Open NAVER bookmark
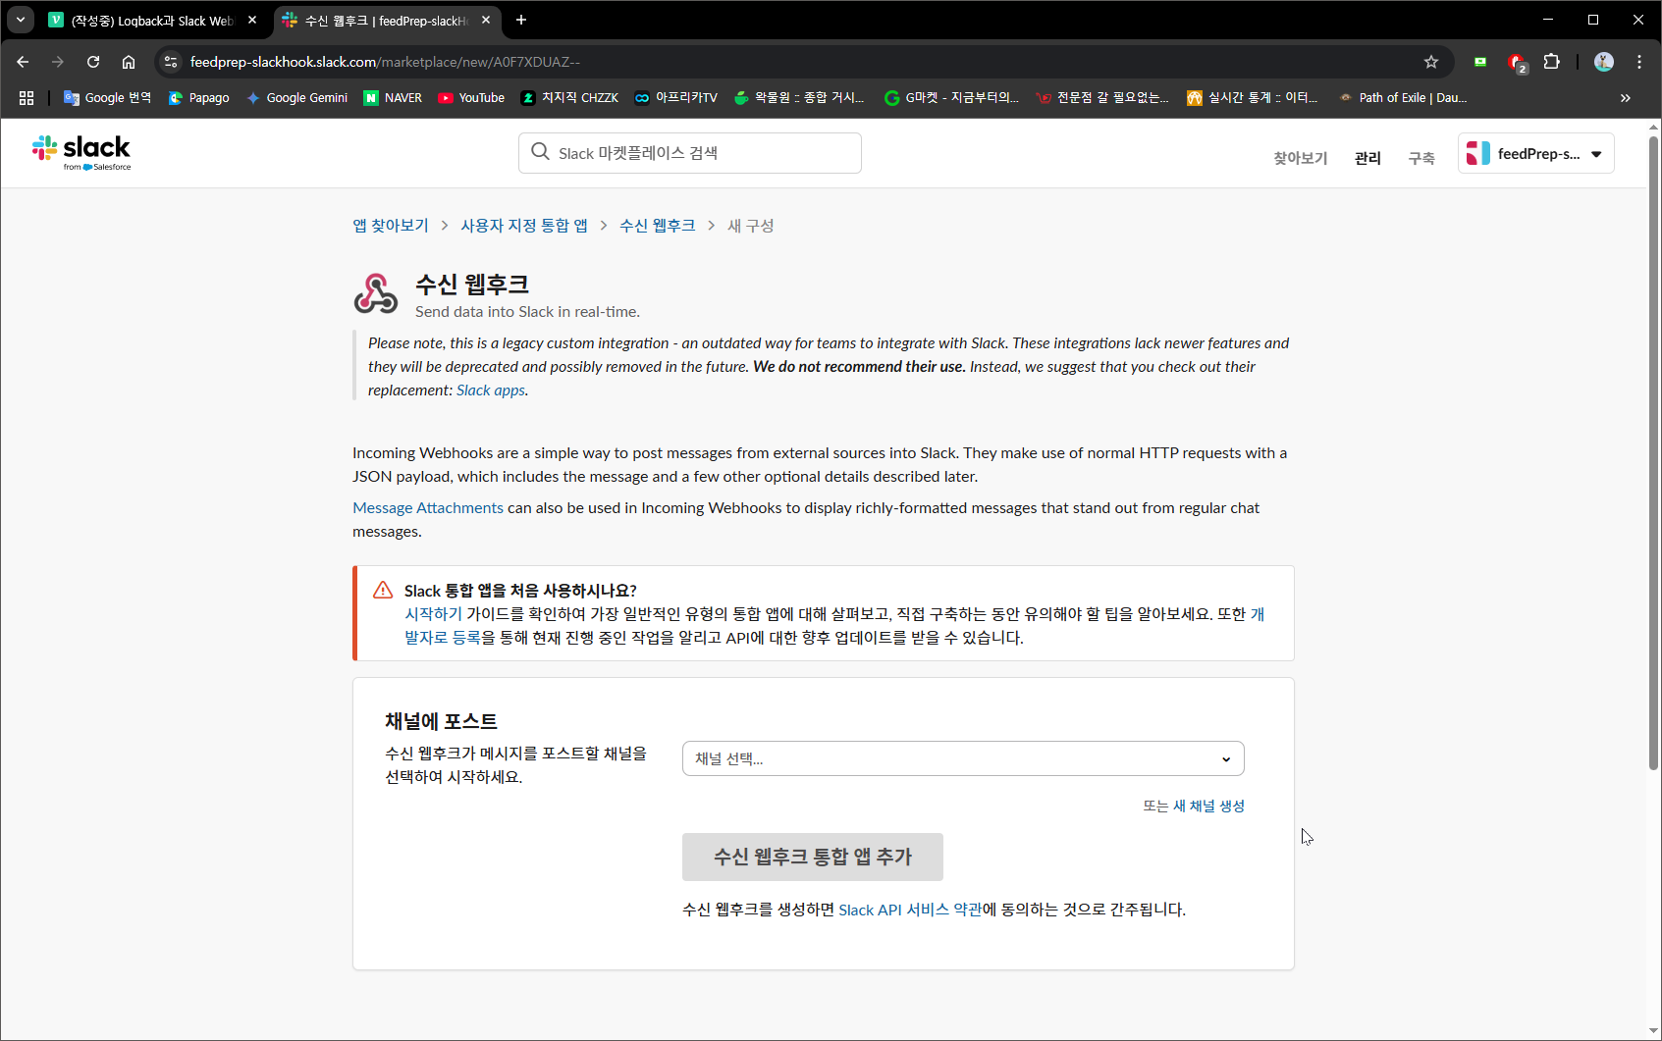Image resolution: width=1662 pixels, height=1041 pixels. 393,98
